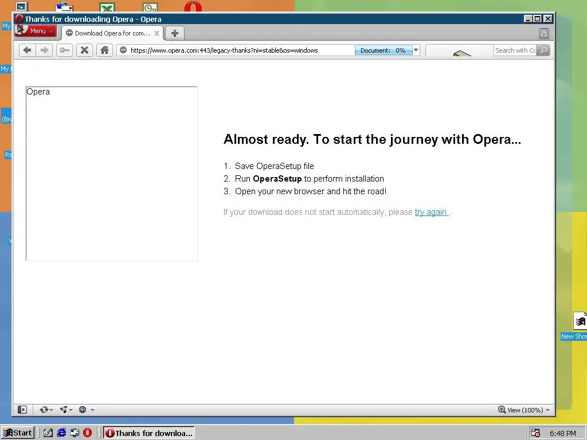Image resolution: width=587 pixels, height=440 pixels.
Task: Open the channels quick launch icon
Action: (75, 433)
